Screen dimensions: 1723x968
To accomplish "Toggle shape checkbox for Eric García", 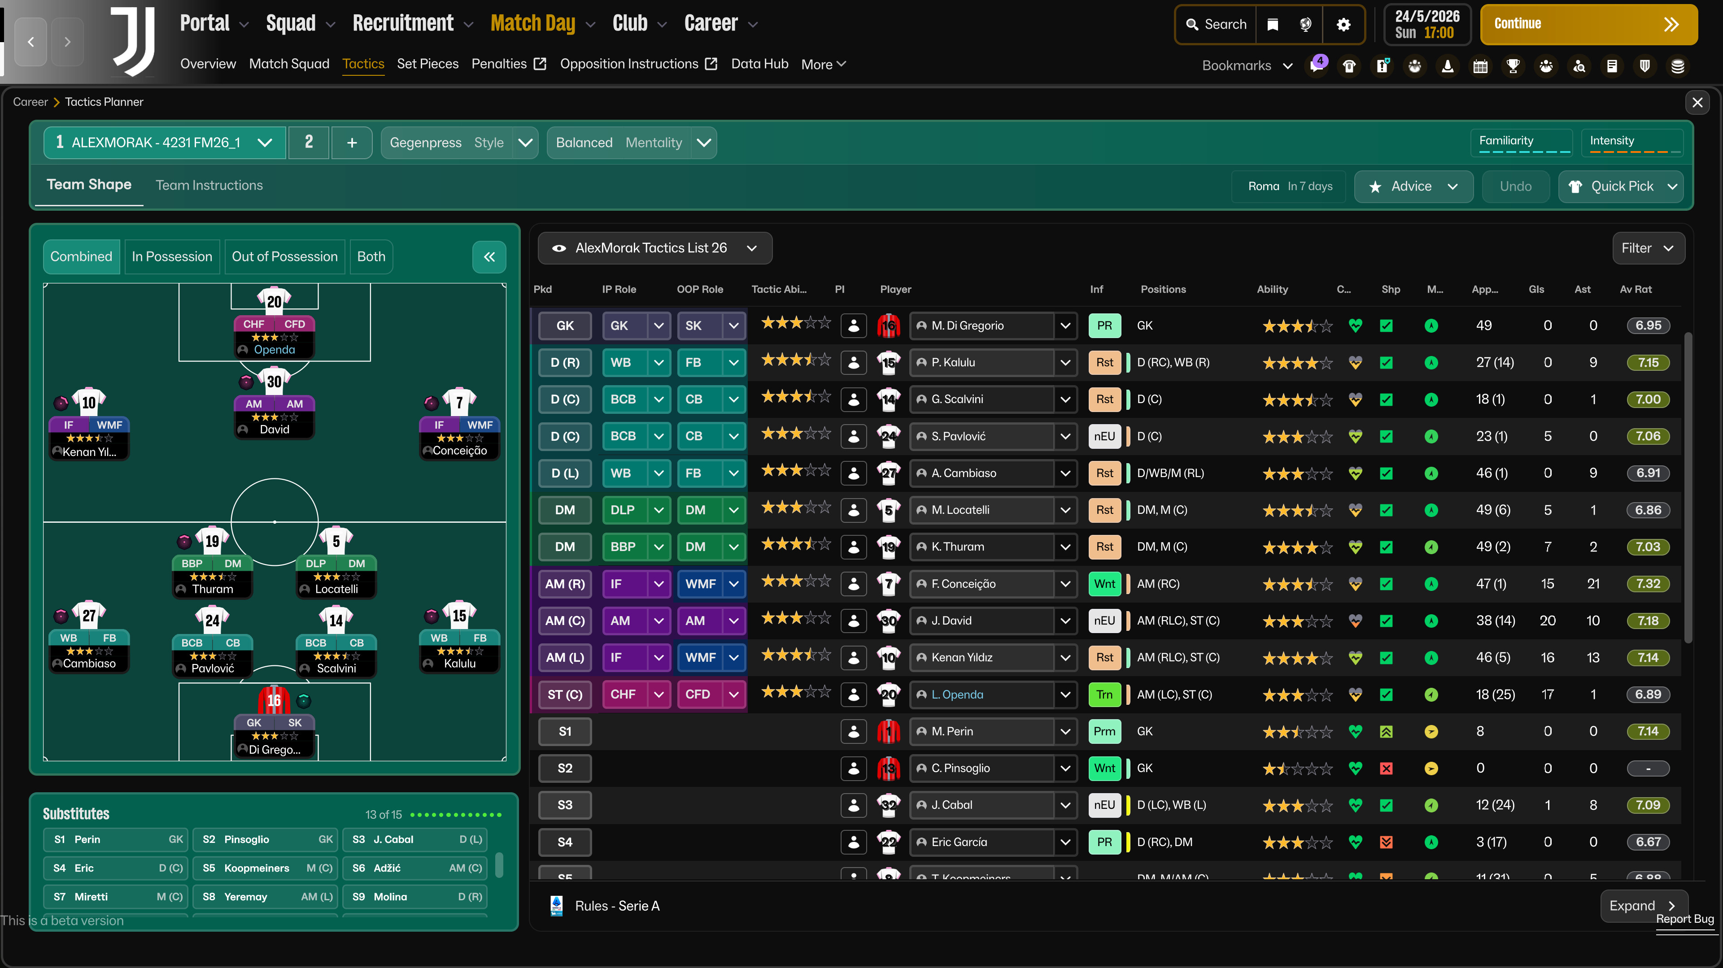I will pyautogui.click(x=1386, y=842).
